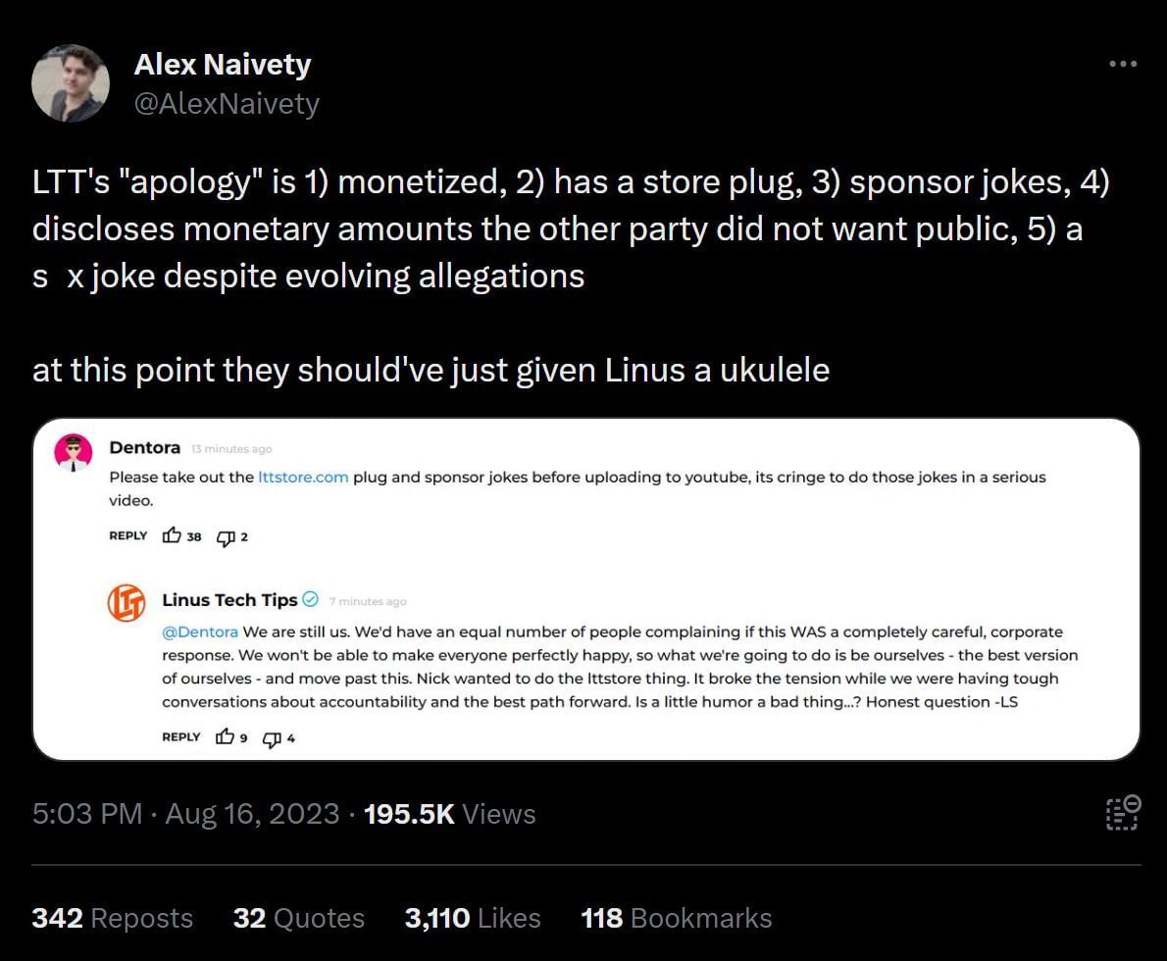This screenshot has width=1167, height=961.
Task: Click the @AlexNaivety handle
Action: [227, 102]
